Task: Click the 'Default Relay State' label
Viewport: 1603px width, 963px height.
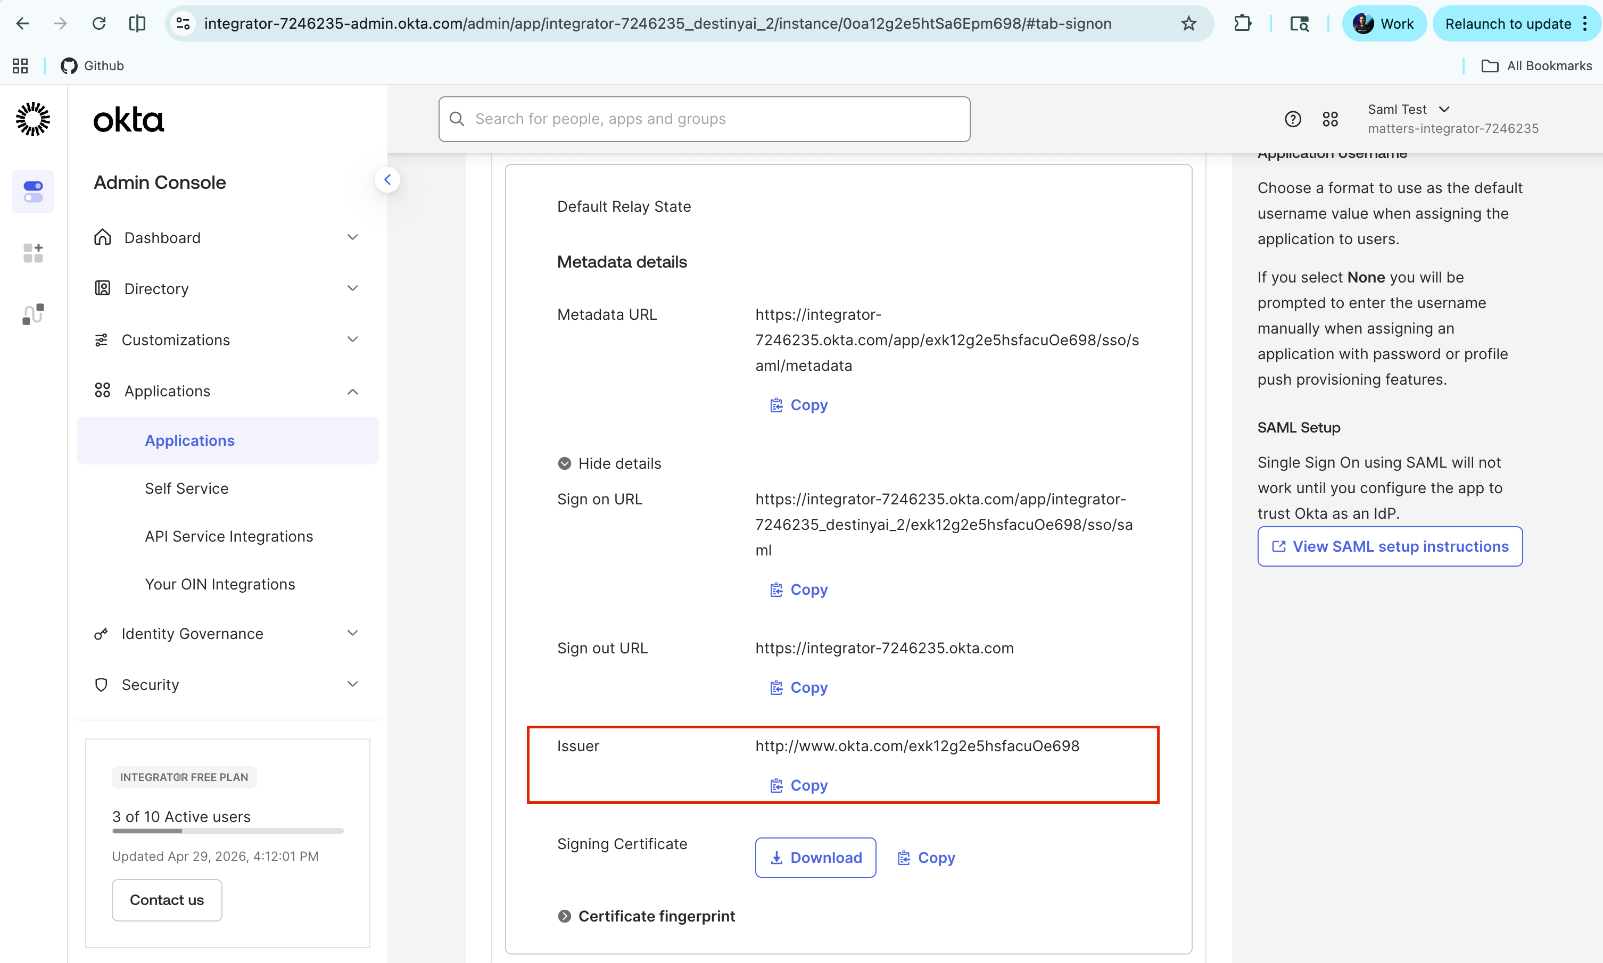Action: (624, 206)
